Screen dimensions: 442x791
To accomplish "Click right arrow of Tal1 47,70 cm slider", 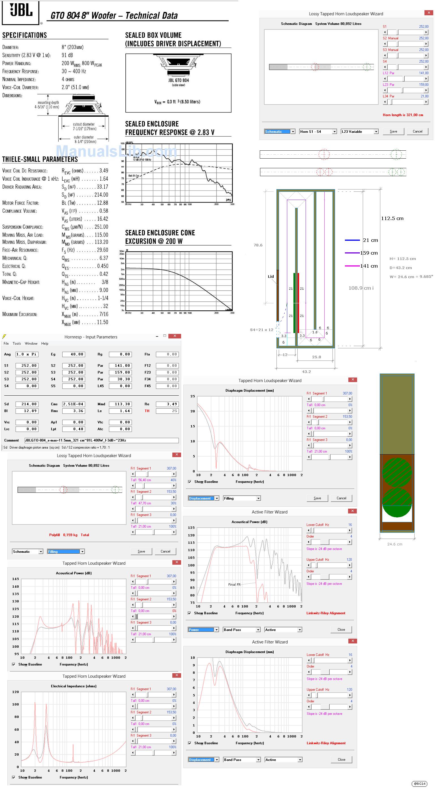I will coord(174,509).
